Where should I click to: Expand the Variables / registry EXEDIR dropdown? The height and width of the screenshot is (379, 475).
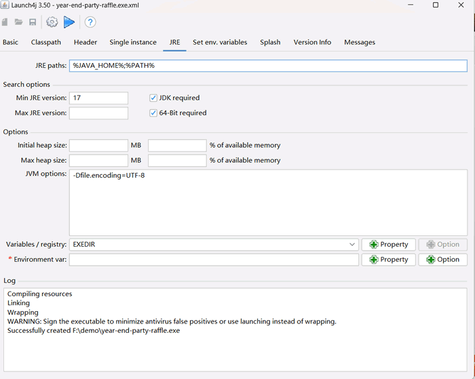(352, 244)
